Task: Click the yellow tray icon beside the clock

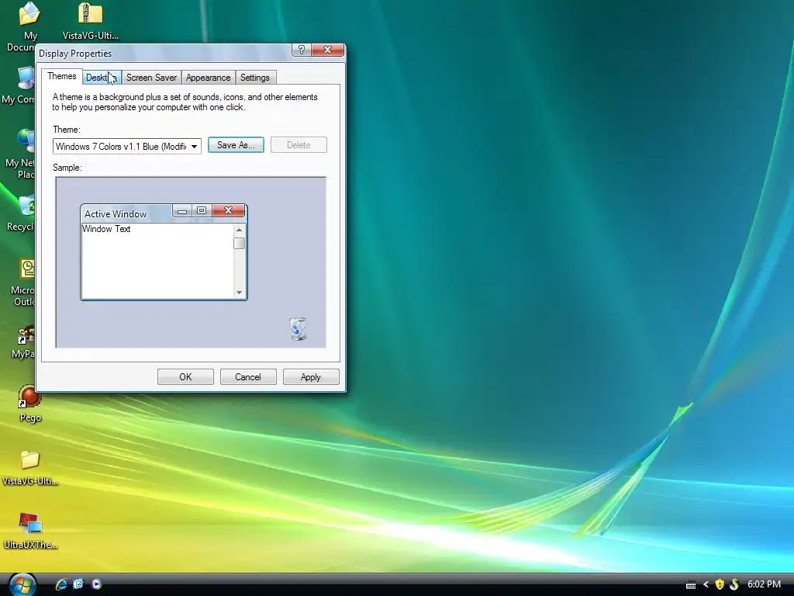Action: click(734, 585)
